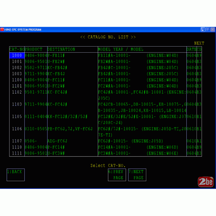Click model FB4J#C-10001- entry
This screenshot has height=216, width=216.
click(x=138, y=68)
